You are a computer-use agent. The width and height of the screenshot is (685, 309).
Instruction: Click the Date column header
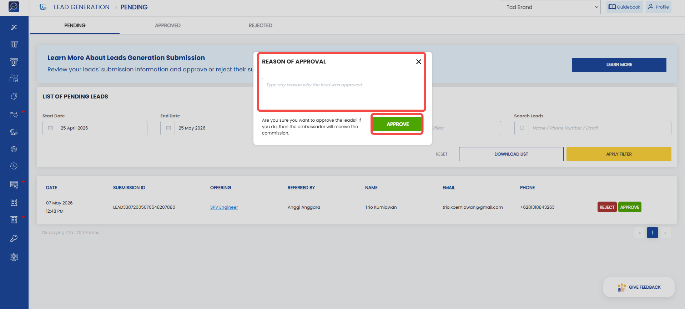(51, 188)
